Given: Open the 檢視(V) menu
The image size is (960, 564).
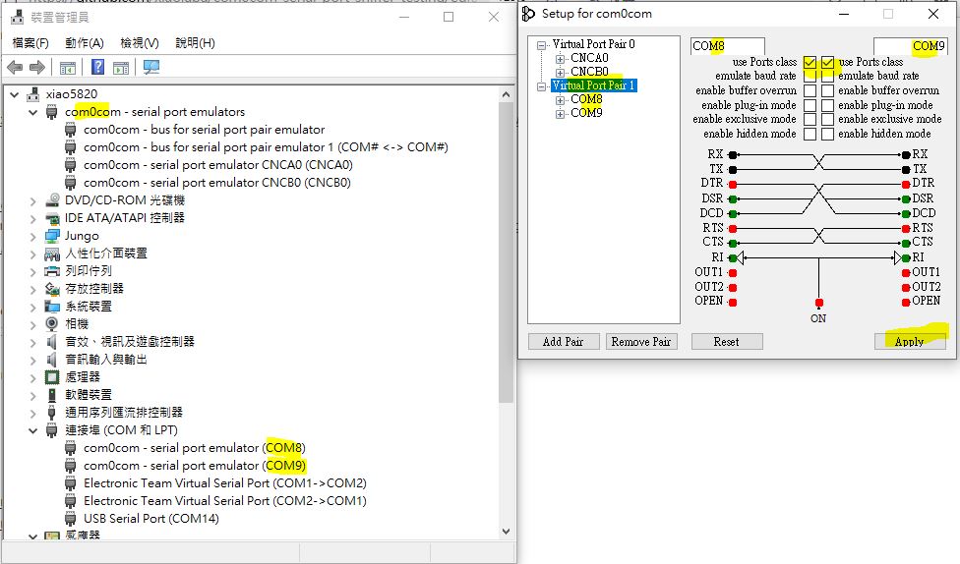Looking at the screenshot, I should (140, 43).
